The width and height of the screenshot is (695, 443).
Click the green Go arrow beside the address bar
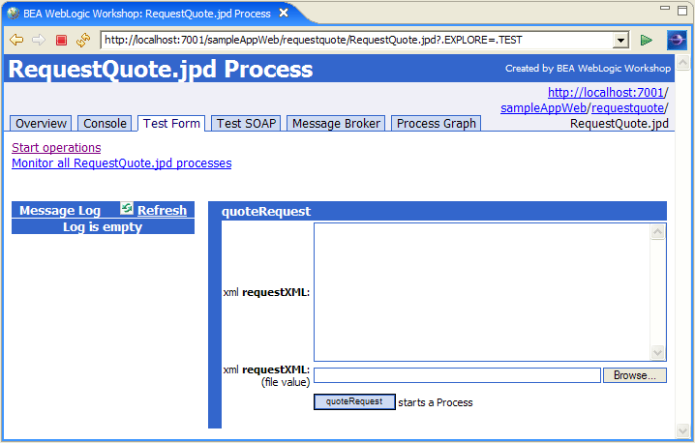coord(647,41)
